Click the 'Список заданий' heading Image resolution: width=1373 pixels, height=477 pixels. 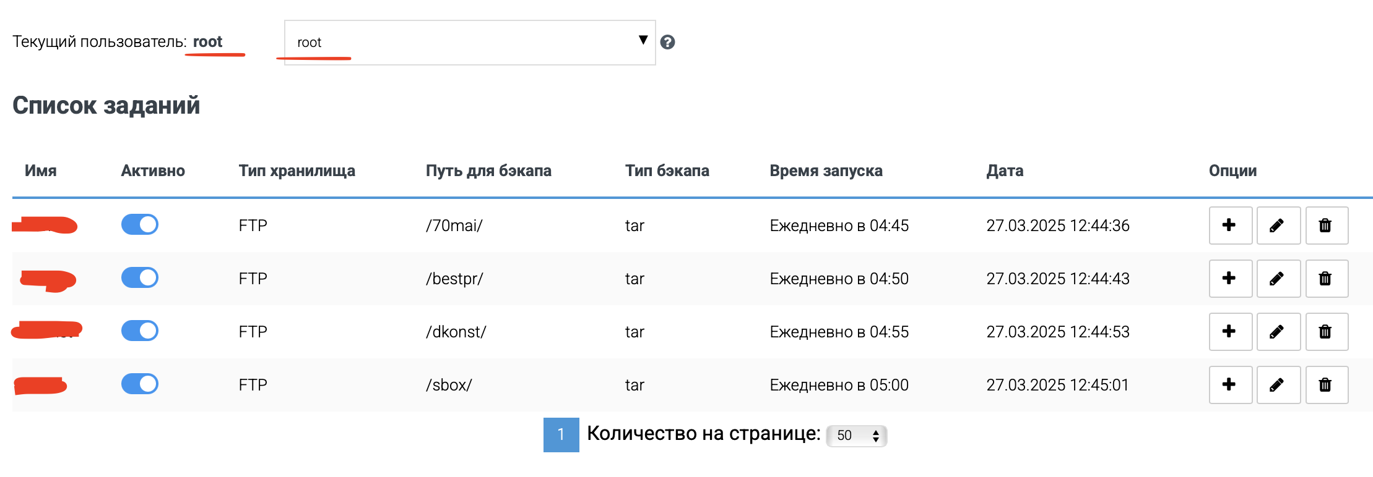point(106,106)
